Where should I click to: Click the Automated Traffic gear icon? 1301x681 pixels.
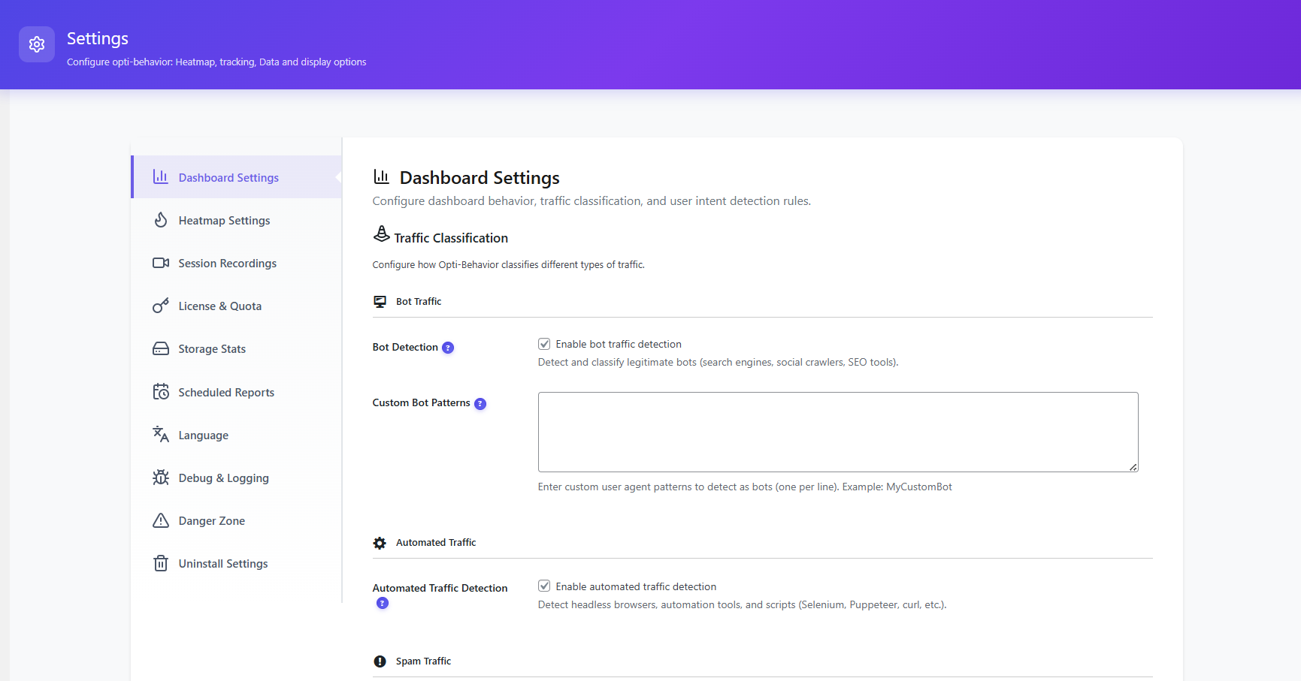[380, 542]
